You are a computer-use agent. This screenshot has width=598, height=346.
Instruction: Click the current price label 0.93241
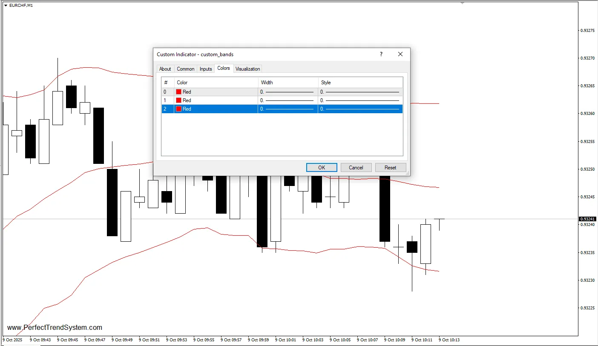point(587,219)
